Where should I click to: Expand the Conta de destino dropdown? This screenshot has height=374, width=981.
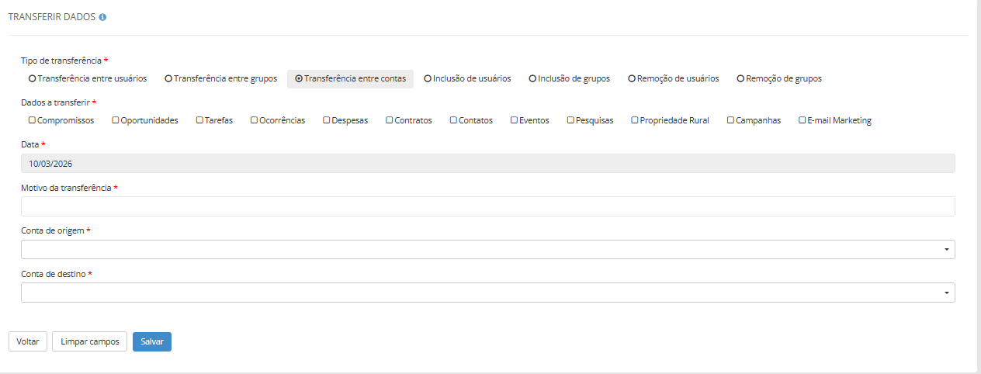pos(487,293)
